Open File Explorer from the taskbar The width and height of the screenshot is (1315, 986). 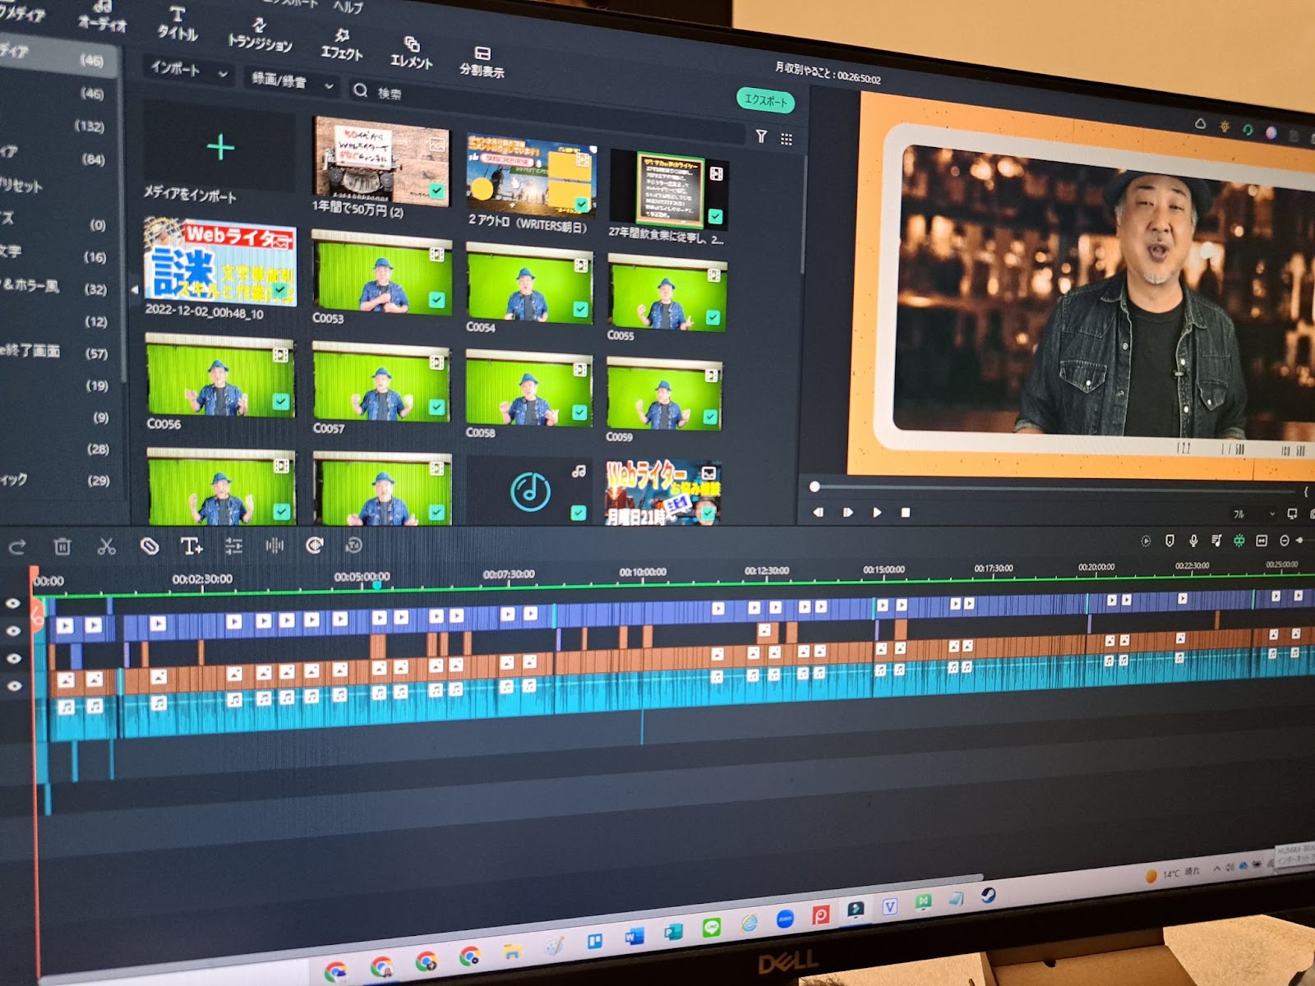click(x=513, y=952)
